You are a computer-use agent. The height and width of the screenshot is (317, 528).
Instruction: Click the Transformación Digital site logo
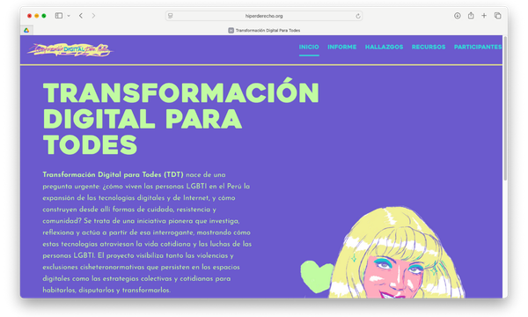(x=70, y=50)
